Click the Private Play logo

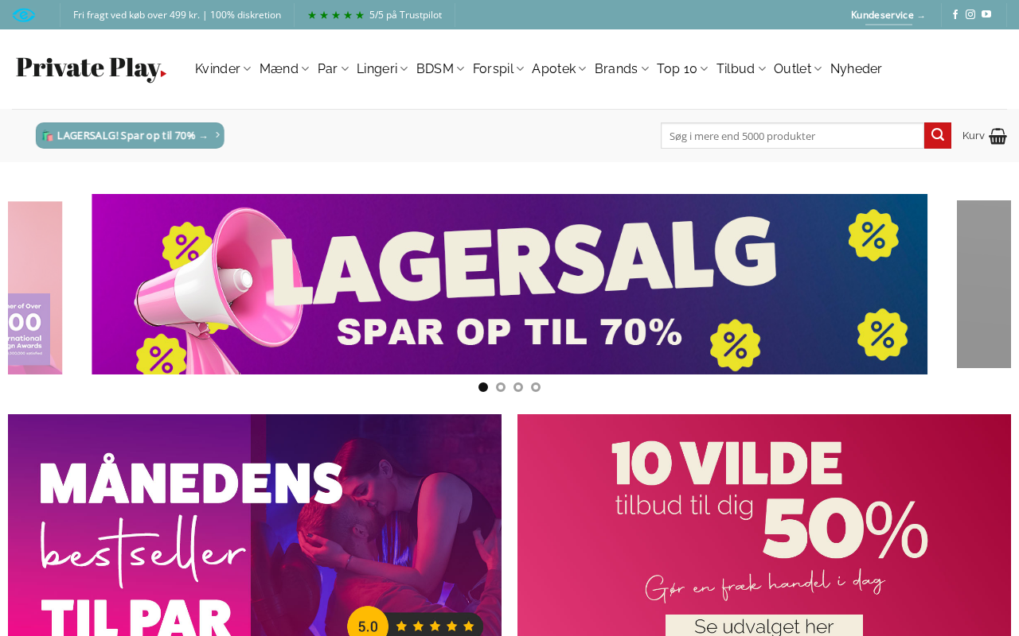[92, 68]
